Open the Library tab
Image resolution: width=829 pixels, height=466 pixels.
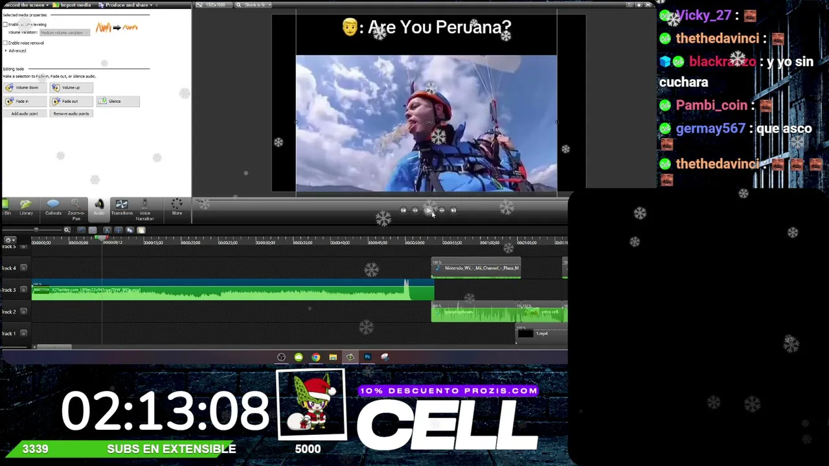click(26, 207)
